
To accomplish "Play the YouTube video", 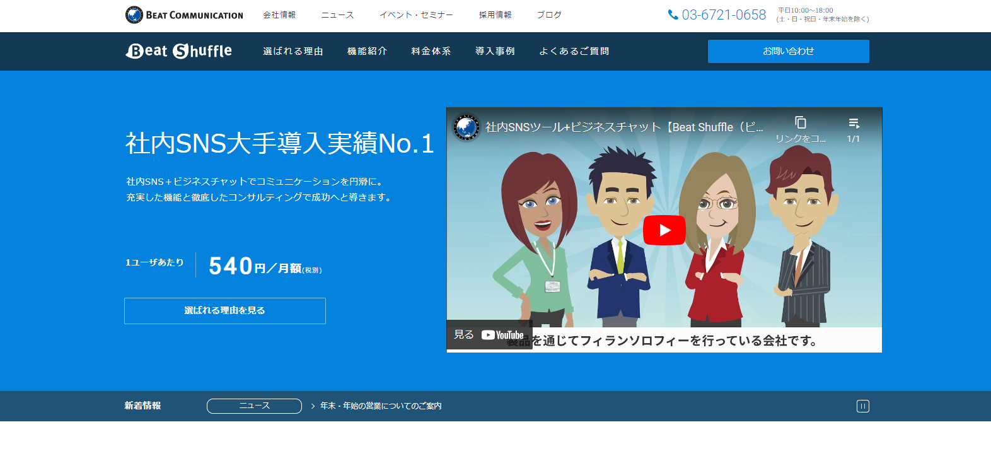I will point(664,230).
